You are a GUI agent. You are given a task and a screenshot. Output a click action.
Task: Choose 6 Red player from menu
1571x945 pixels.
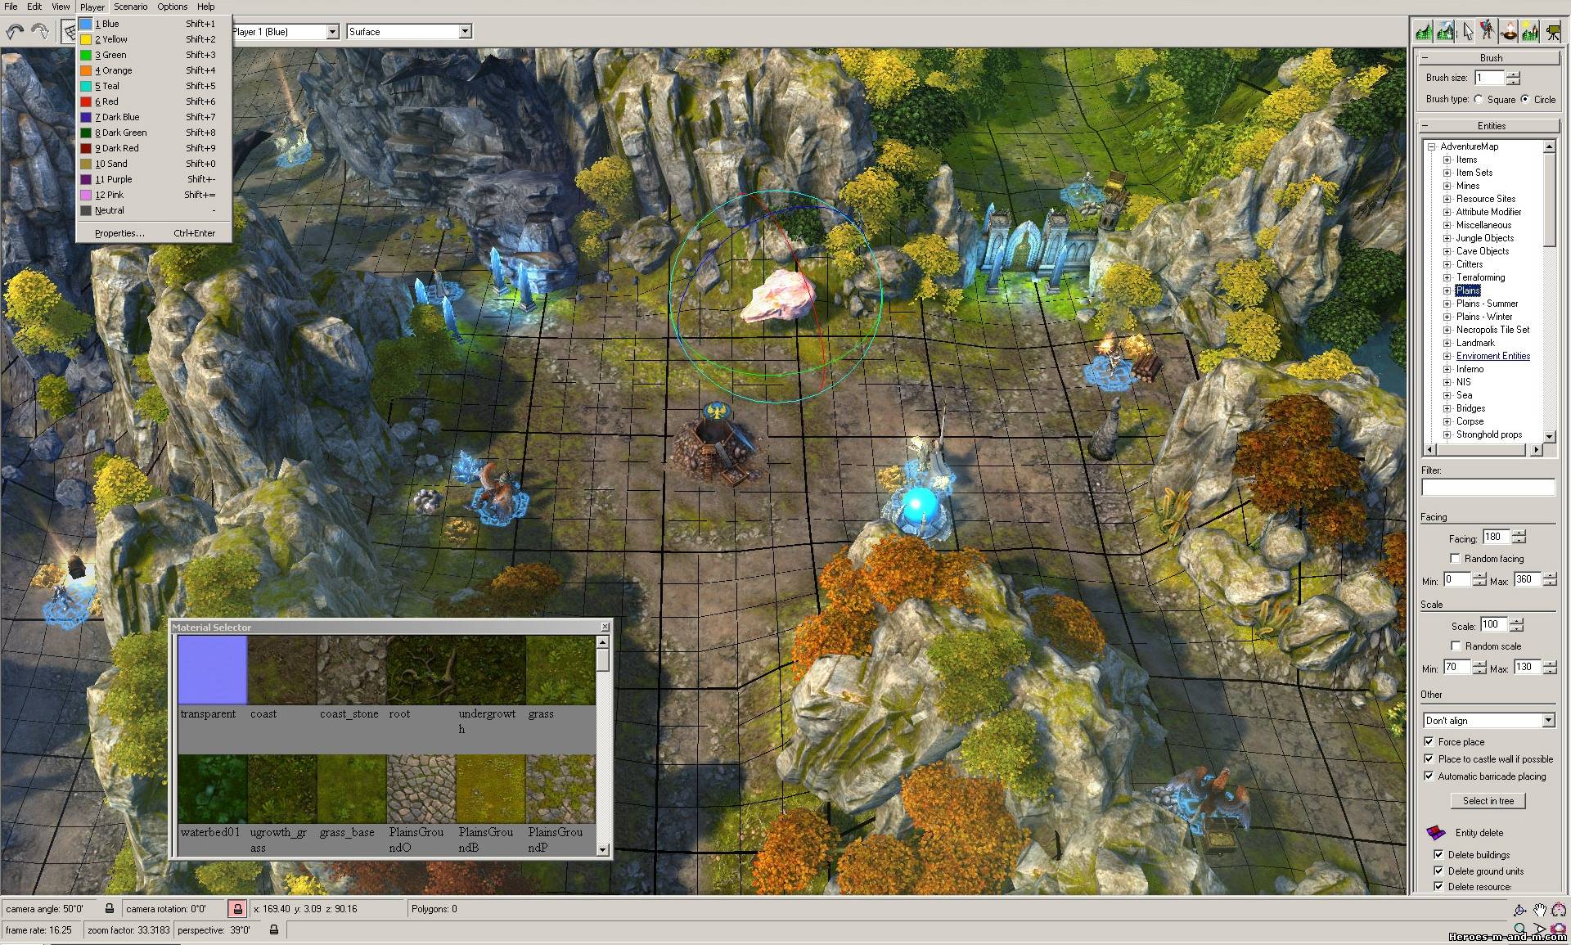tap(106, 101)
